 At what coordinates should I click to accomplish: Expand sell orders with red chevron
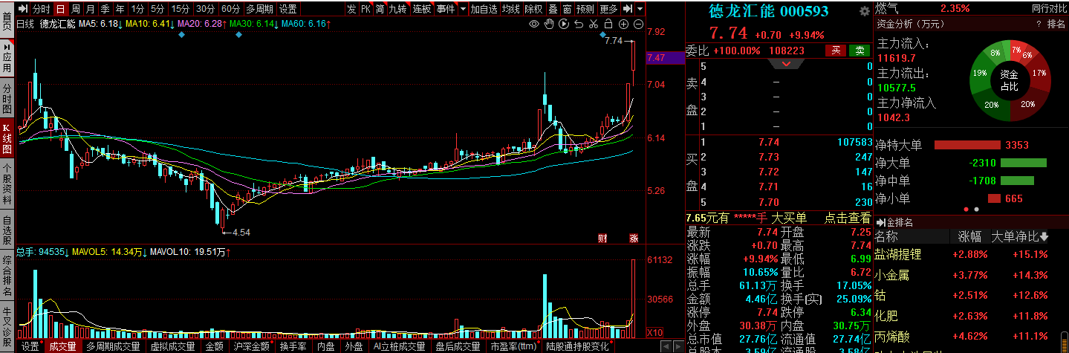[787, 65]
